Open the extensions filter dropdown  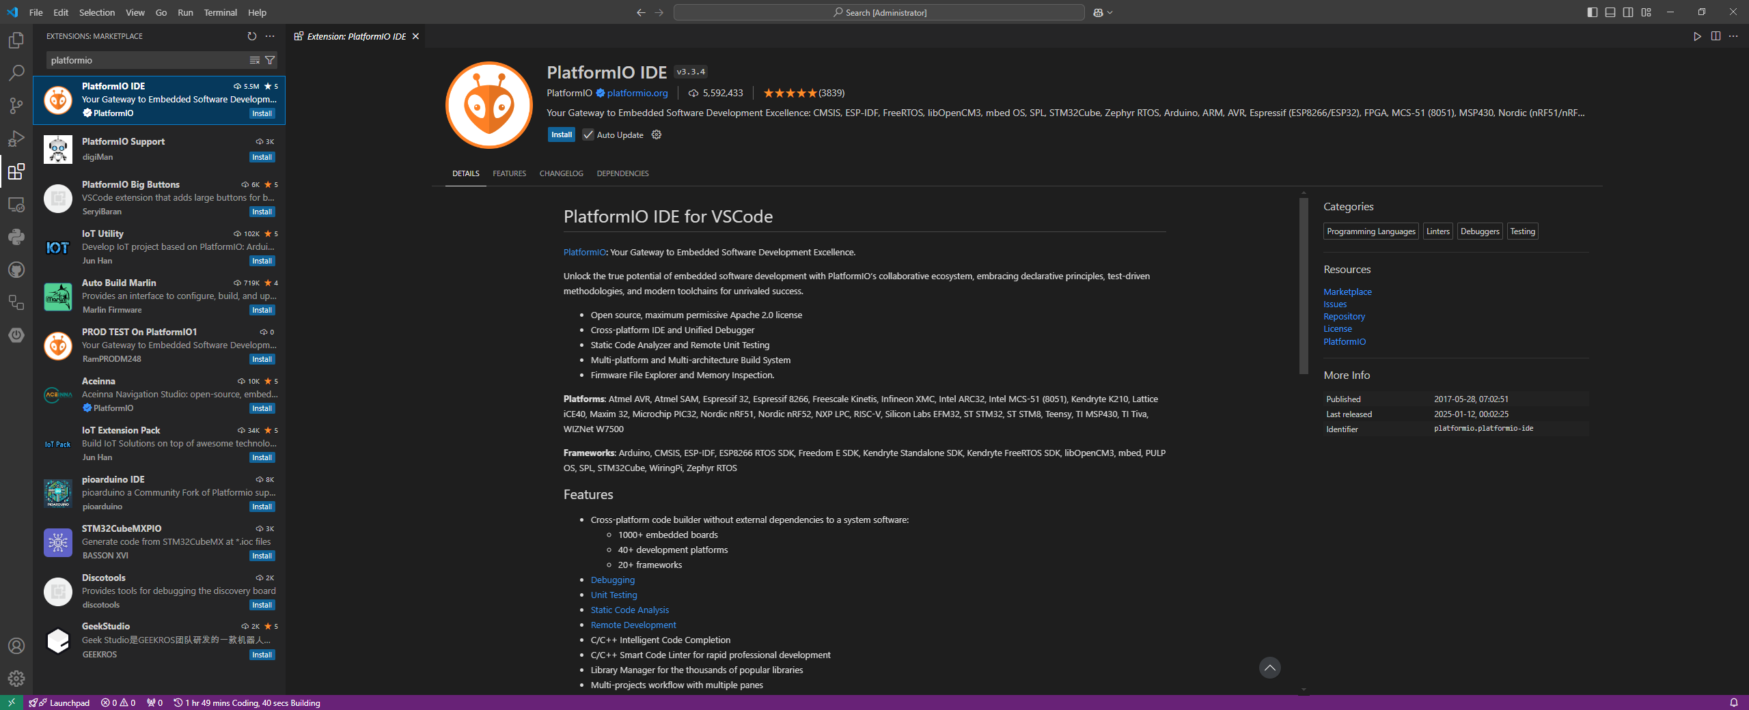[270, 60]
